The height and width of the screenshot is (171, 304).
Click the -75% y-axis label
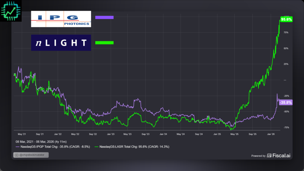(286, 128)
